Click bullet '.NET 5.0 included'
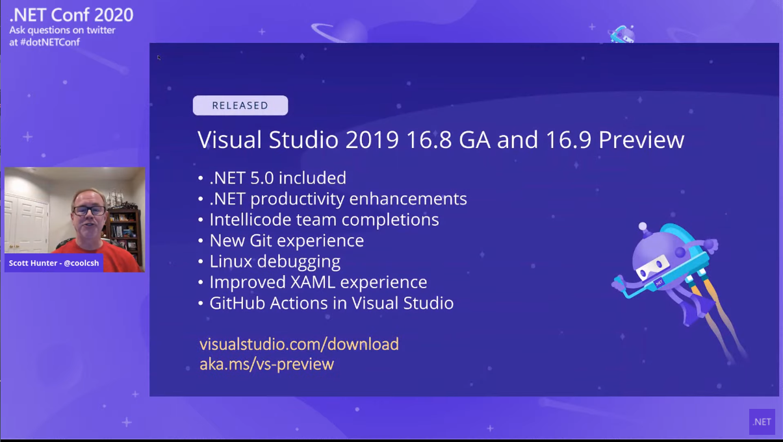This screenshot has width=783, height=442. click(277, 178)
